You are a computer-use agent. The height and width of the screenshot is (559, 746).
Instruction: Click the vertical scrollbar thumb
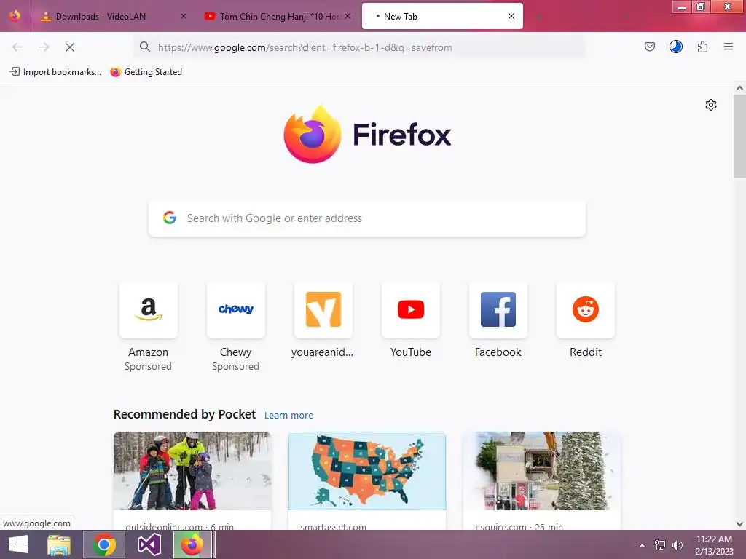tap(739, 136)
